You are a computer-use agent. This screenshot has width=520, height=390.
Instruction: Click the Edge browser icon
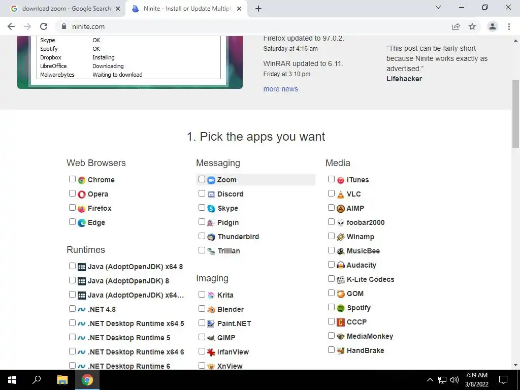82,223
